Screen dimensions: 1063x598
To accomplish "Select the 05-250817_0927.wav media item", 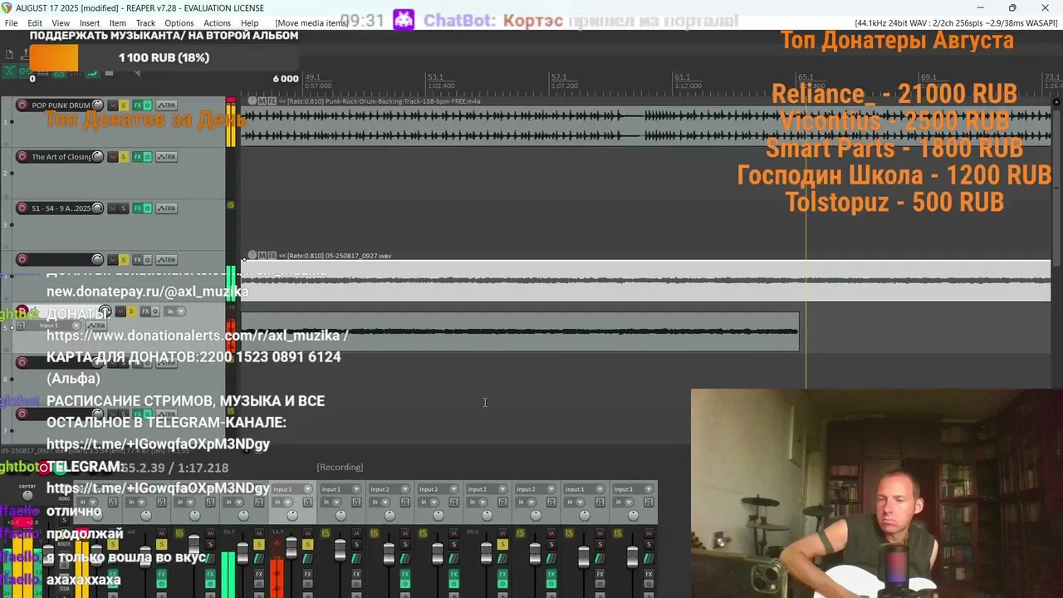I will coord(646,281).
